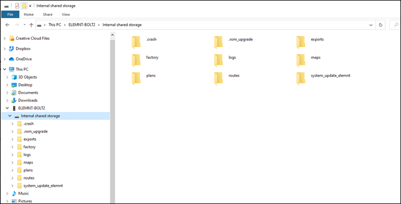Click This PC in breadcrumb path
Viewport: 401px width, 204px height.
coord(55,25)
